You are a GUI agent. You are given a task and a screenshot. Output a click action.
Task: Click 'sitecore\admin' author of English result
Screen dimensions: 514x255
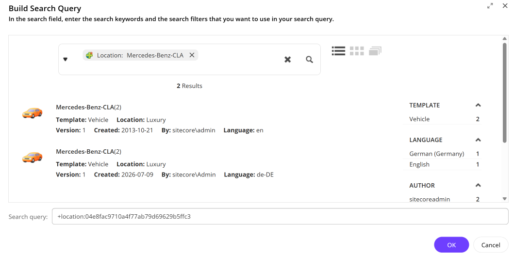(x=194, y=130)
